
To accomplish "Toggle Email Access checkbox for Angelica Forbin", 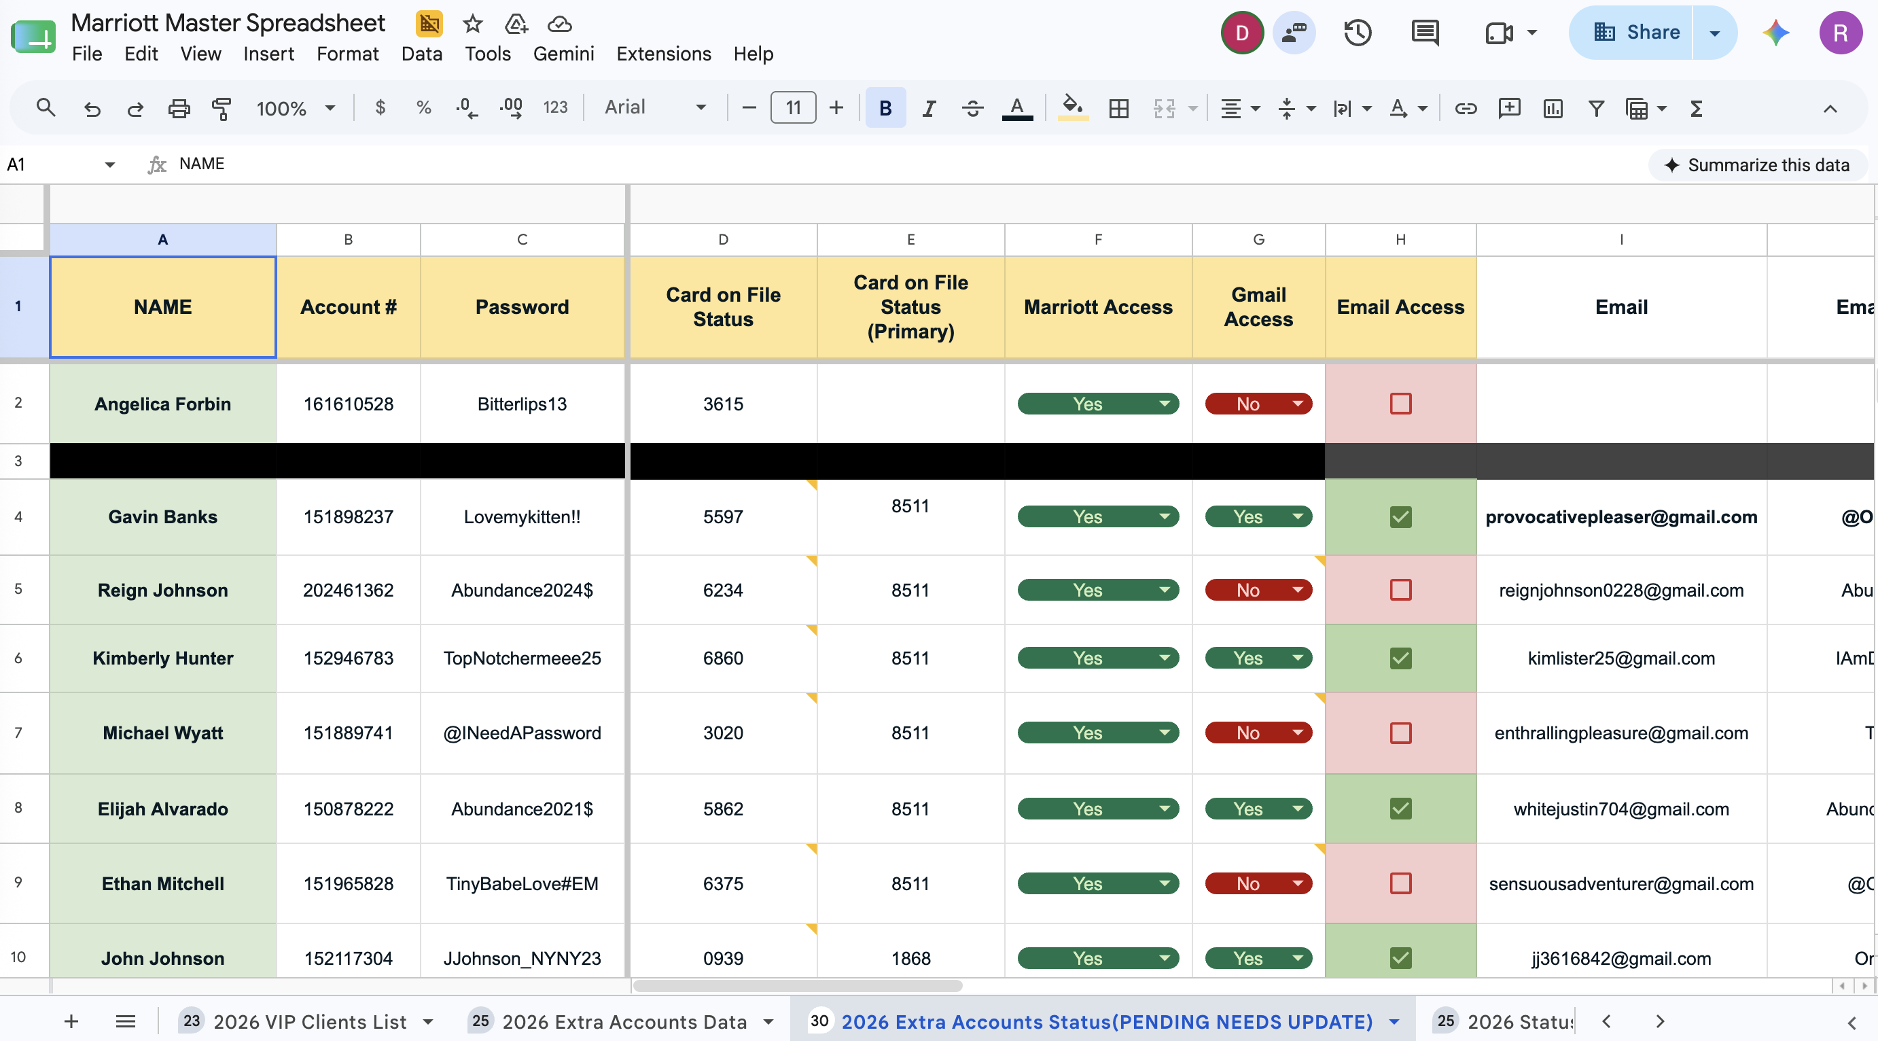I will point(1400,404).
